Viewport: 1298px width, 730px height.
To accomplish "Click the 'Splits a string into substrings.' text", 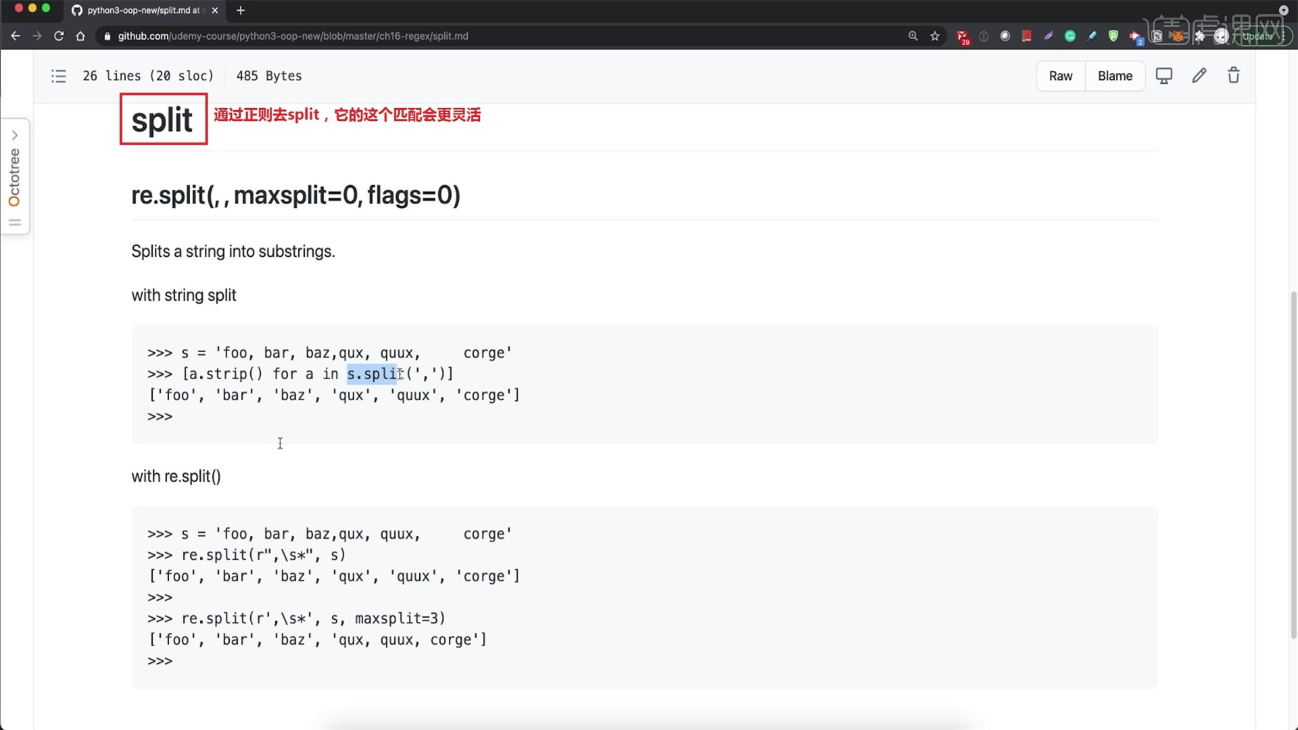I will [233, 251].
